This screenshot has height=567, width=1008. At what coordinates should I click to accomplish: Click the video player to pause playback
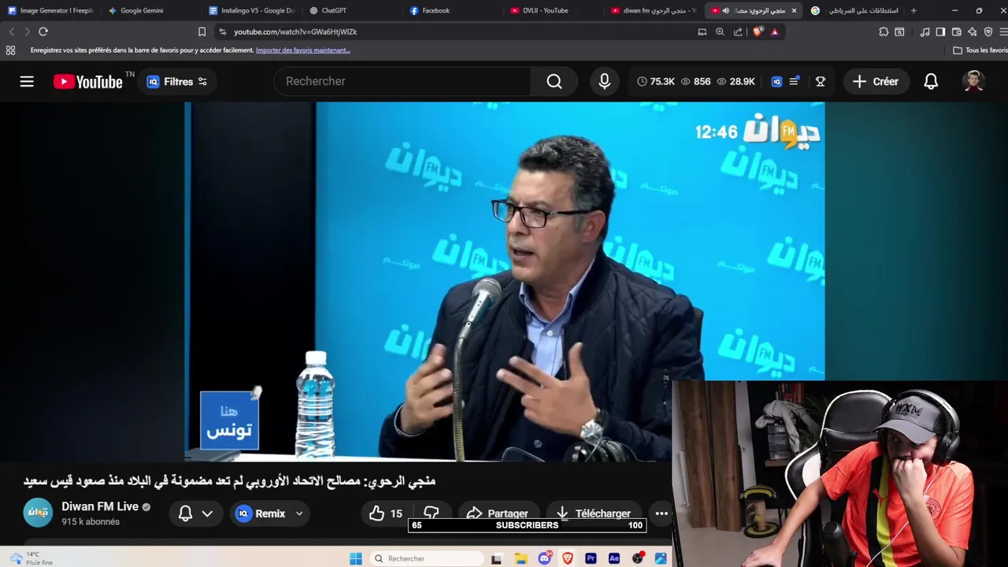click(x=504, y=281)
